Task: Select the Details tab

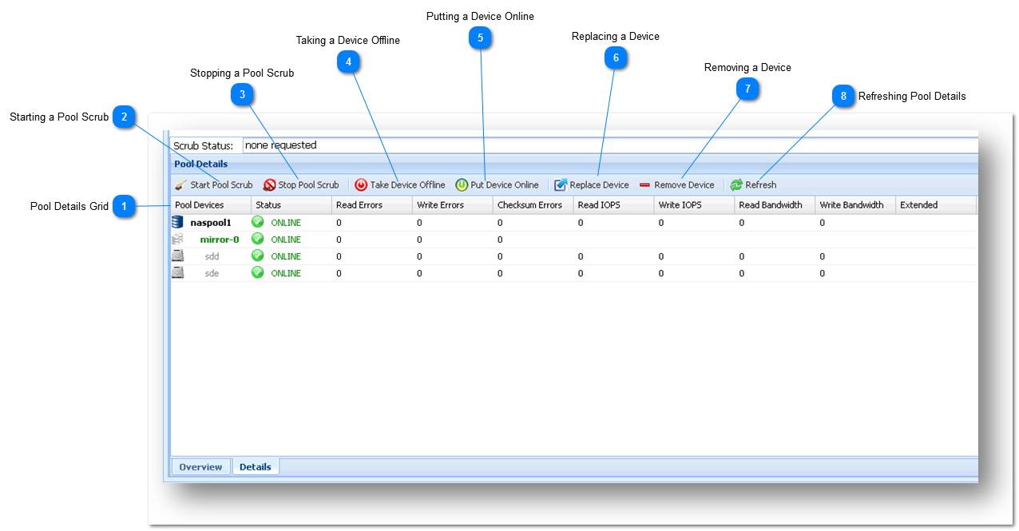Action: click(256, 466)
